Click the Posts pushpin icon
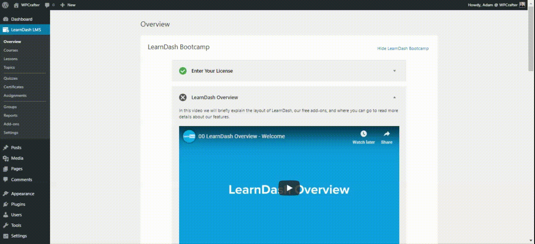Viewport: 535px width, 244px height. coord(5,148)
